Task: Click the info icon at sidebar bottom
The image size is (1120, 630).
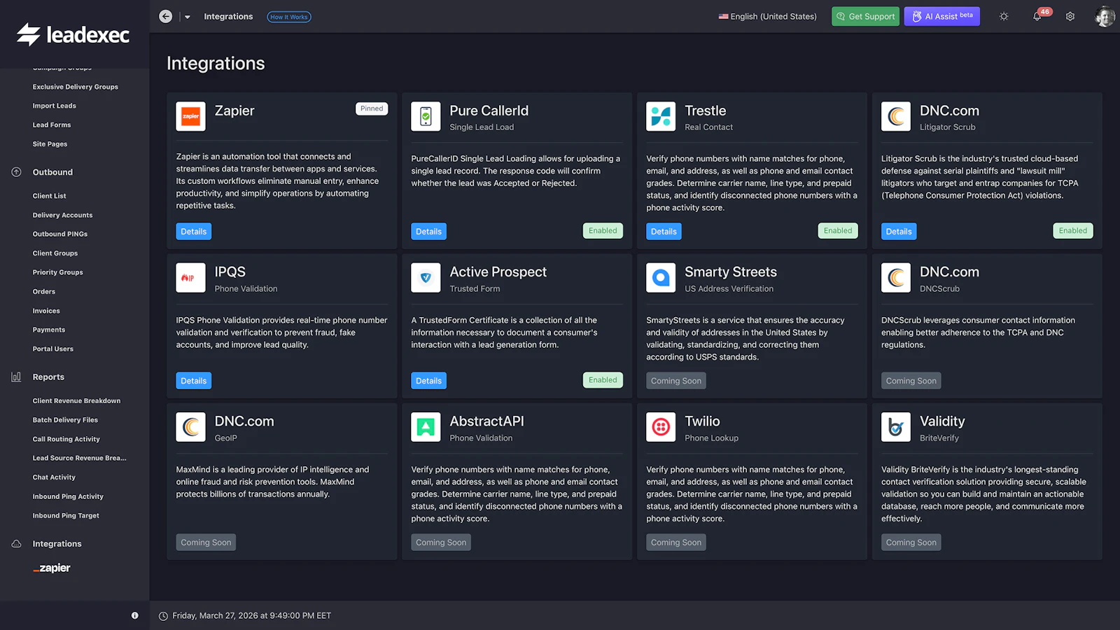Action: point(135,616)
